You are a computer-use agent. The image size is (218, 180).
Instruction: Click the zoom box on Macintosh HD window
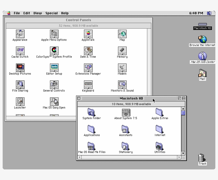[x=180, y=98]
